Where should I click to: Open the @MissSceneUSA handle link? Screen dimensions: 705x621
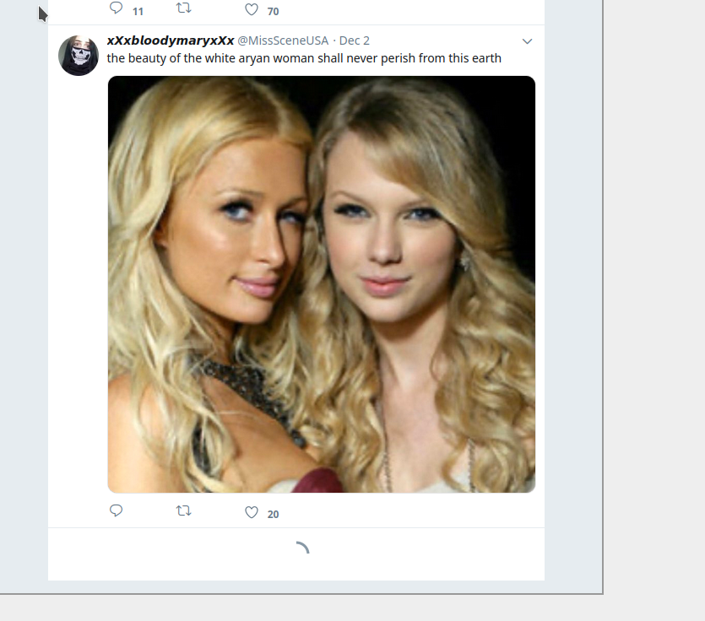coord(283,40)
